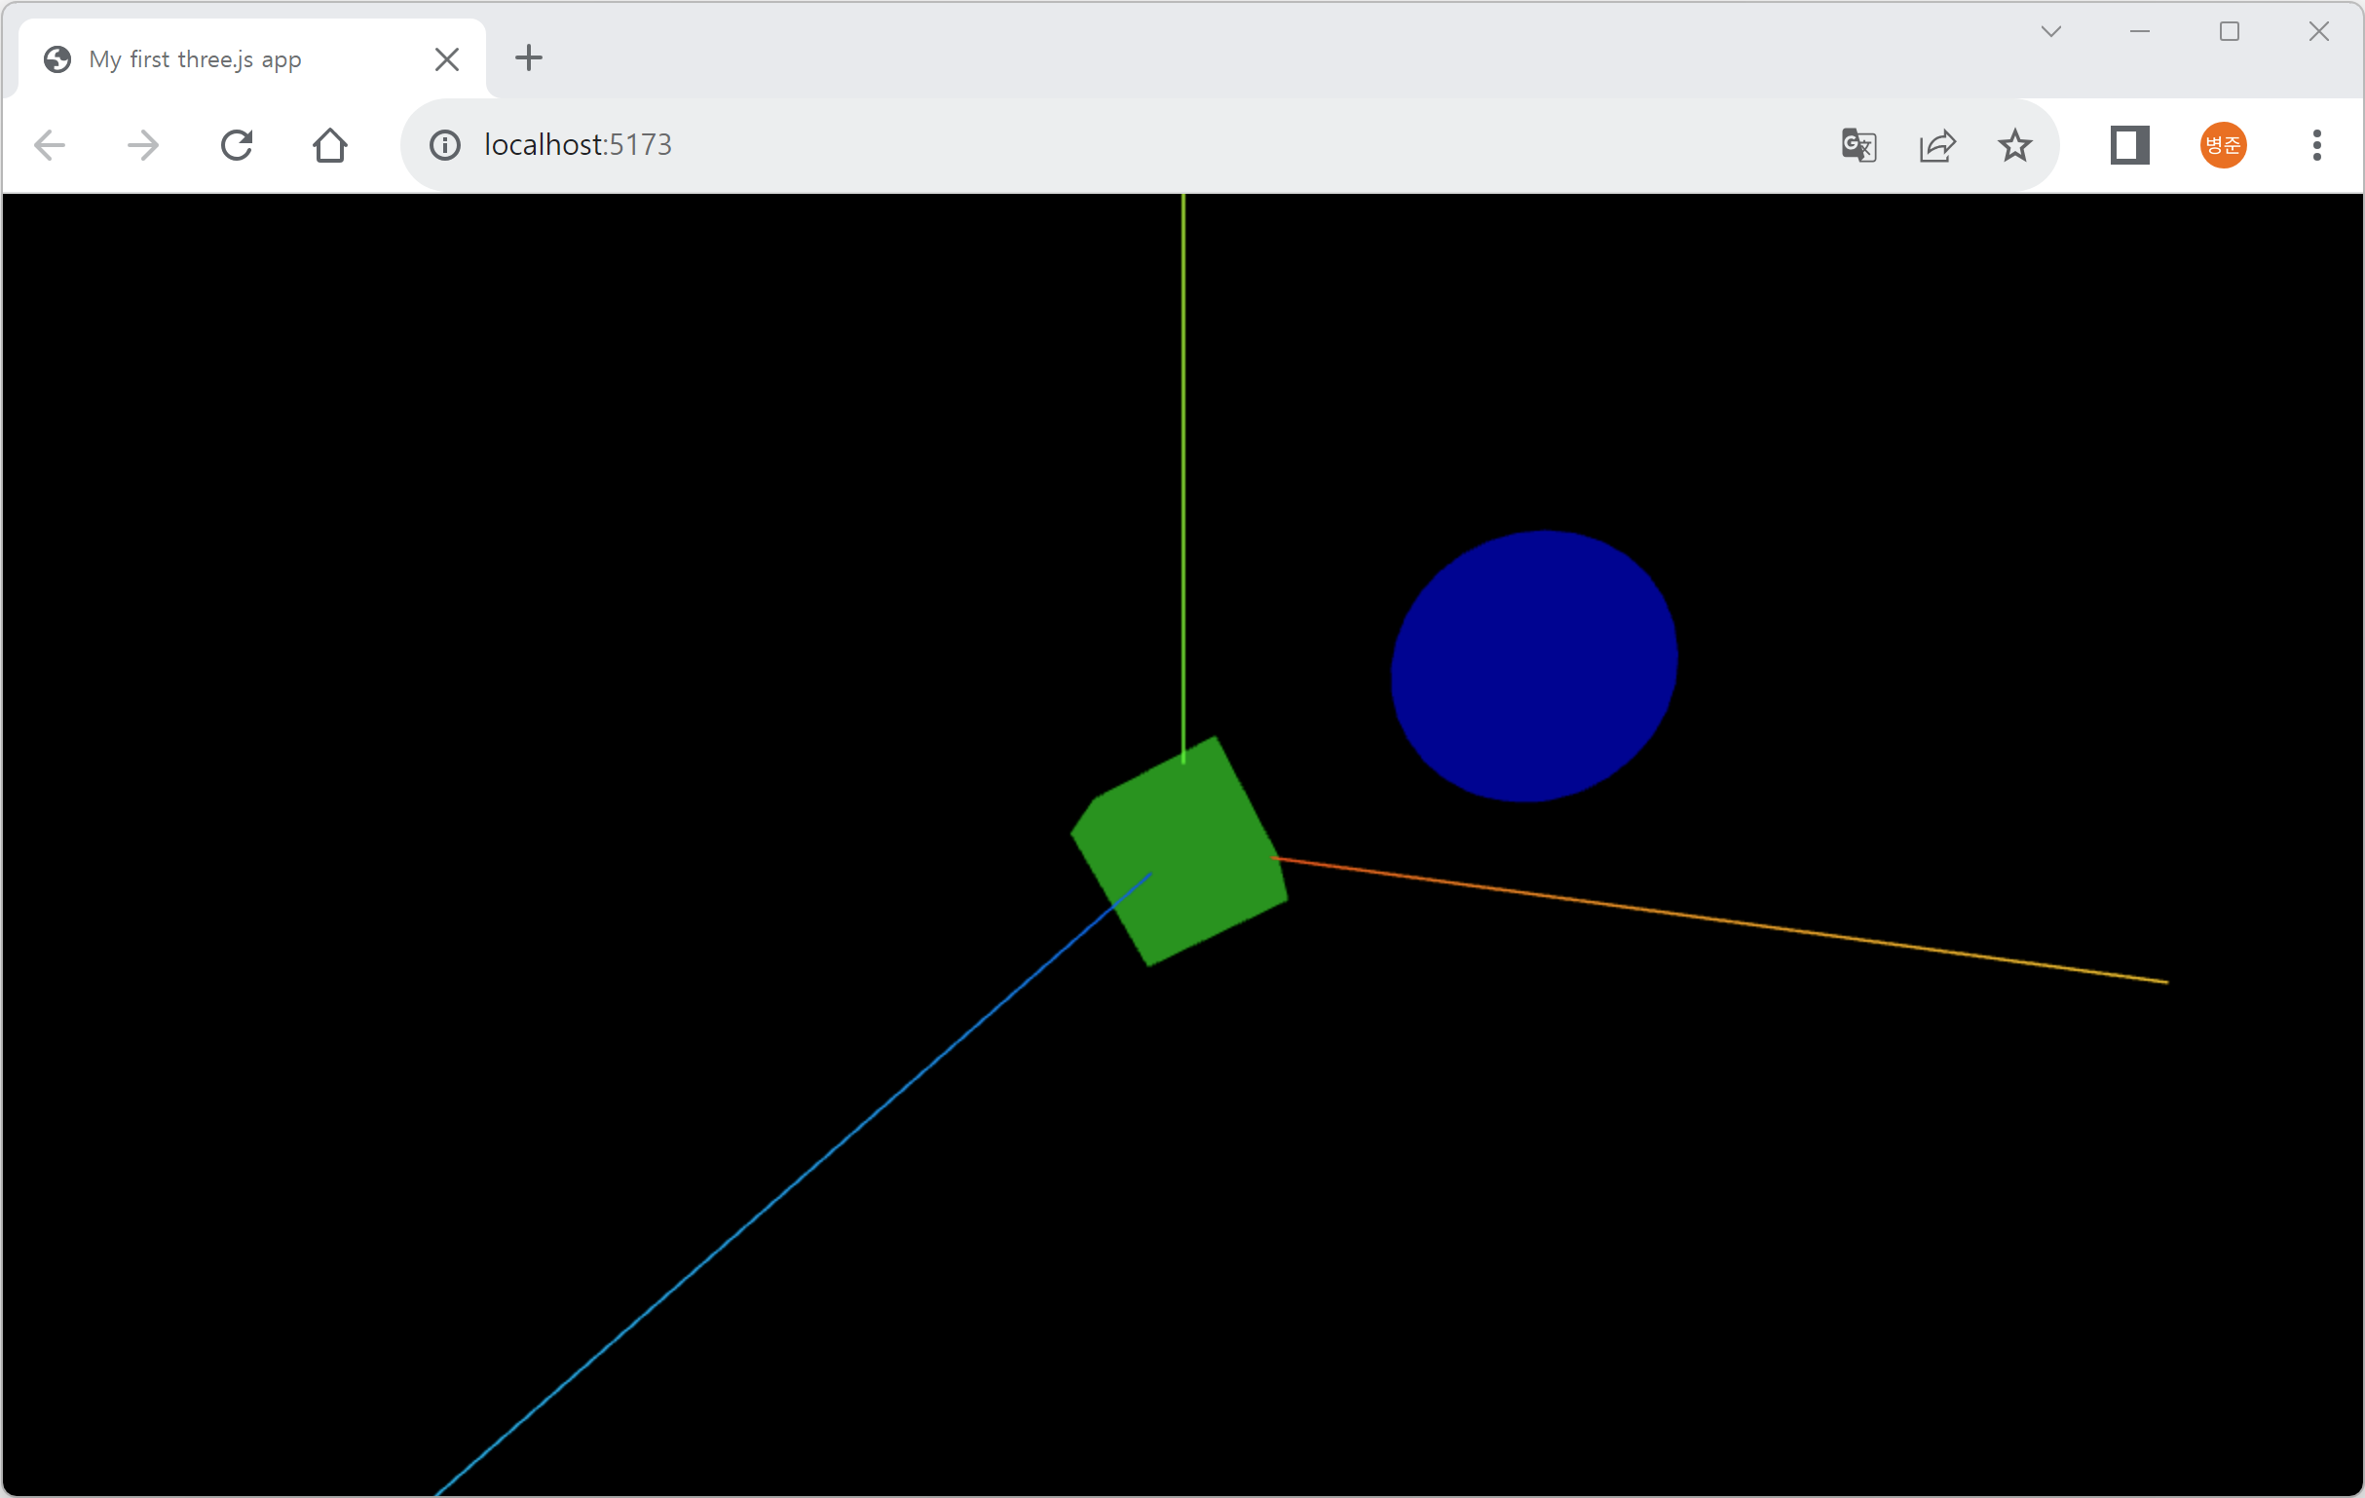Open Google Translate page icon
This screenshot has height=1498, width=2365.
tap(1858, 145)
